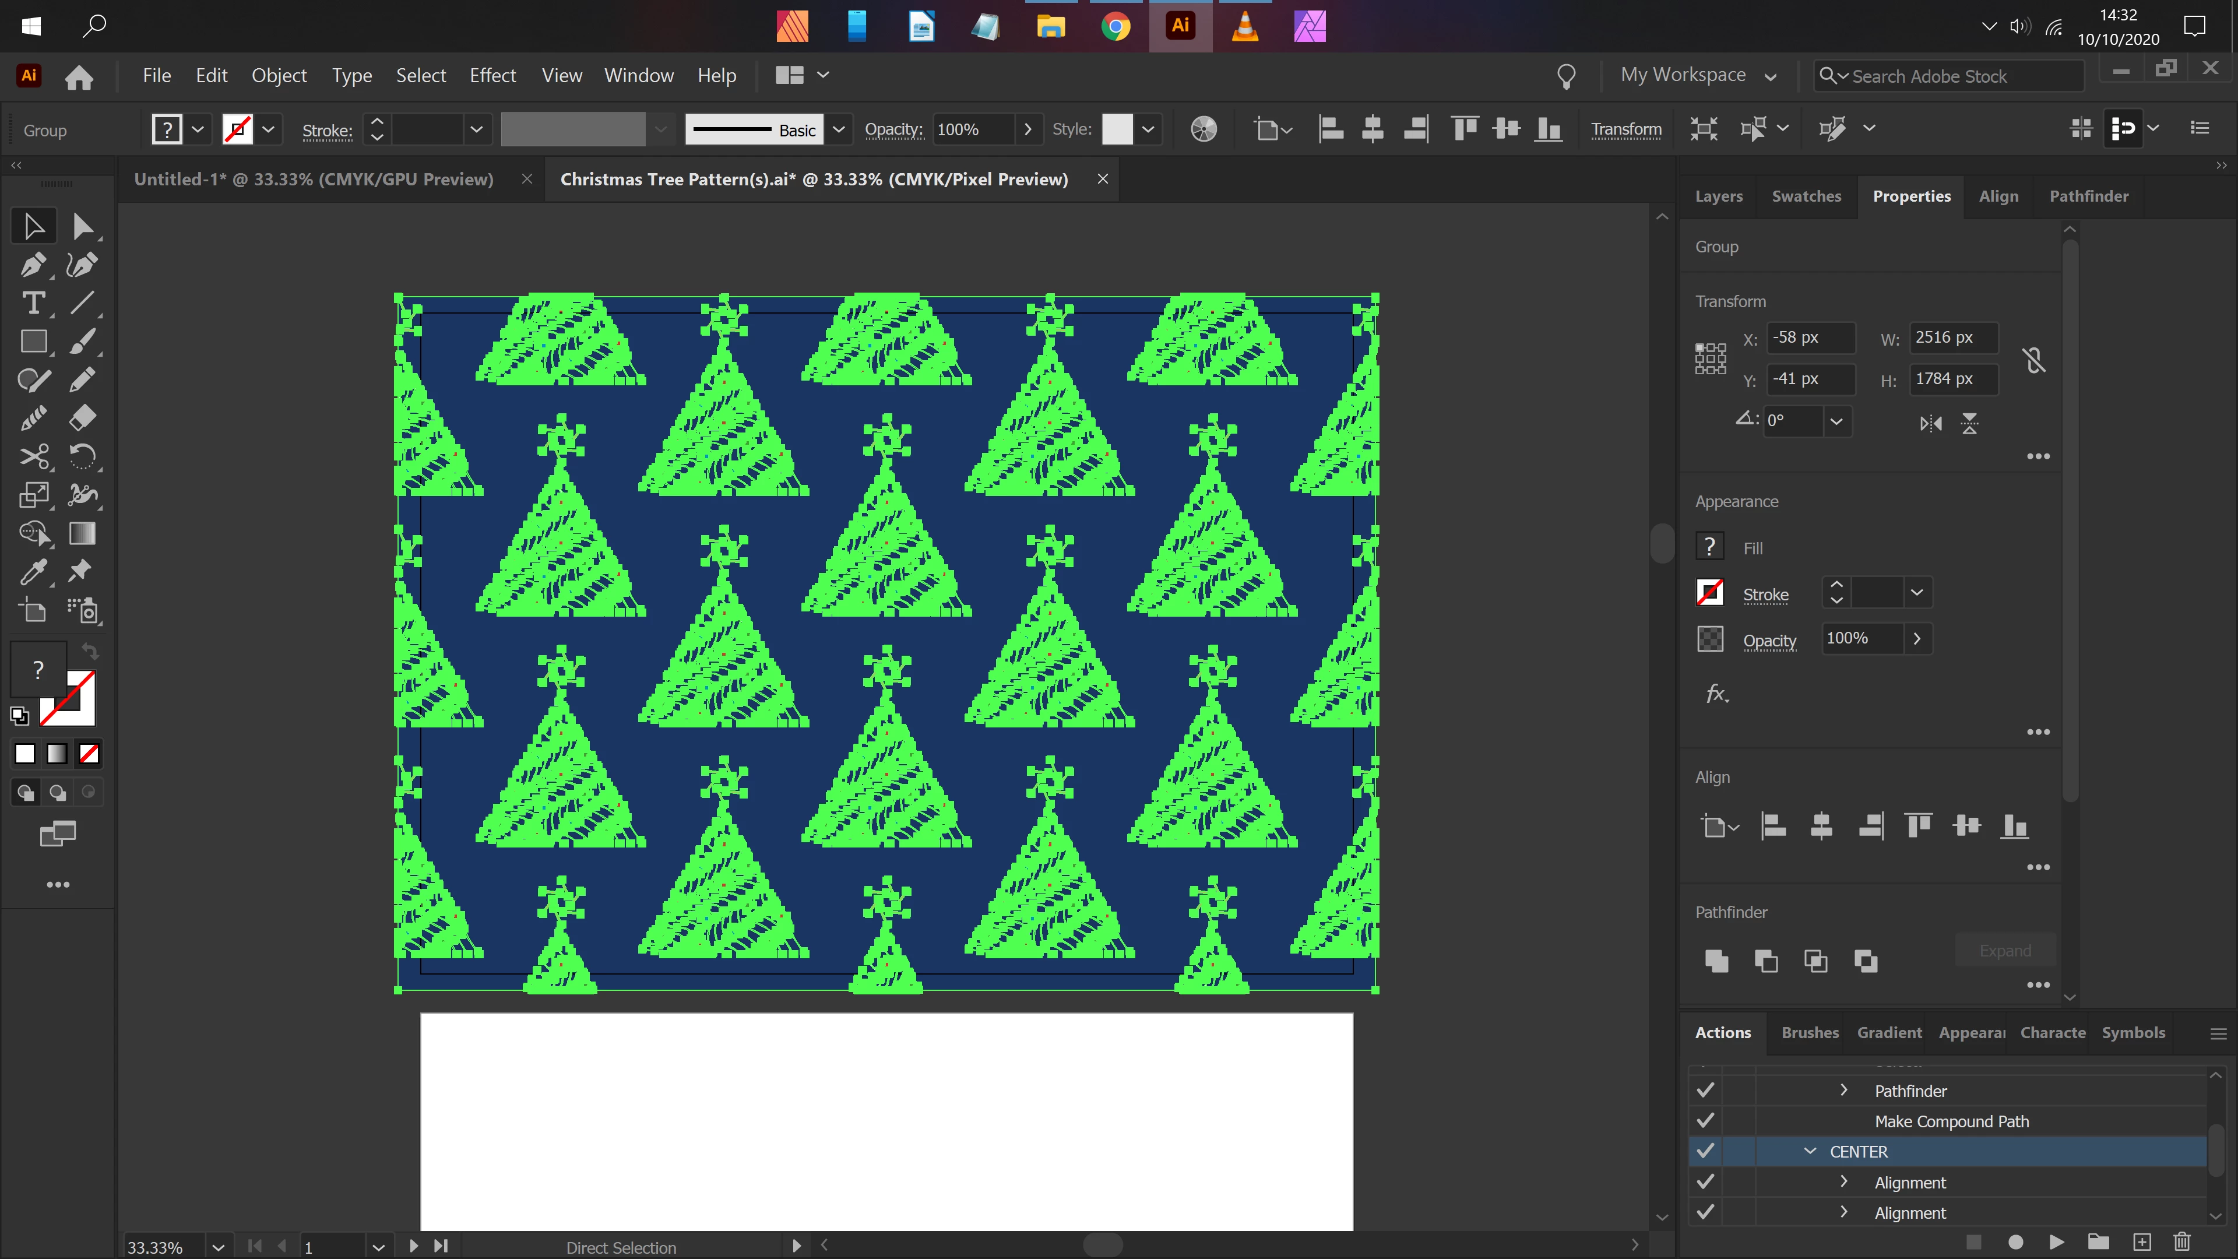Open the rotation angle dropdown
Screen dimensions: 2238x1259
(x=1836, y=421)
